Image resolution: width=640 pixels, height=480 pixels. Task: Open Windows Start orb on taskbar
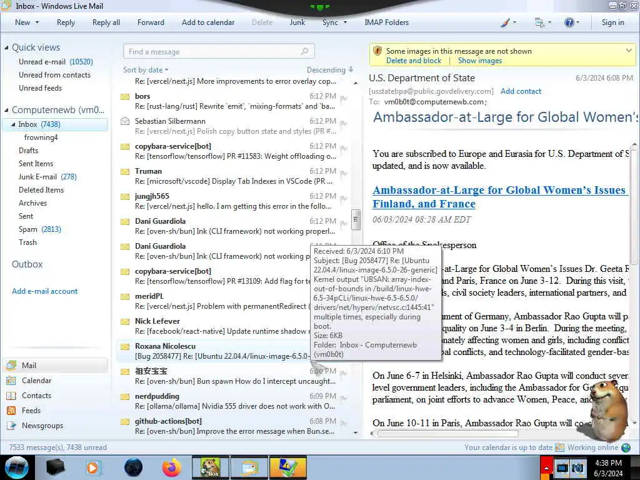(x=17, y=467)
